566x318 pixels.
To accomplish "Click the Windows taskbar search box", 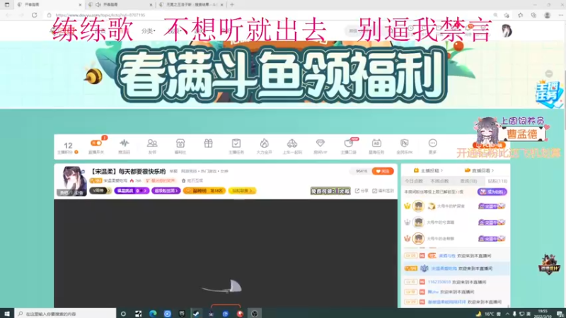I will [x=65, y=314].
